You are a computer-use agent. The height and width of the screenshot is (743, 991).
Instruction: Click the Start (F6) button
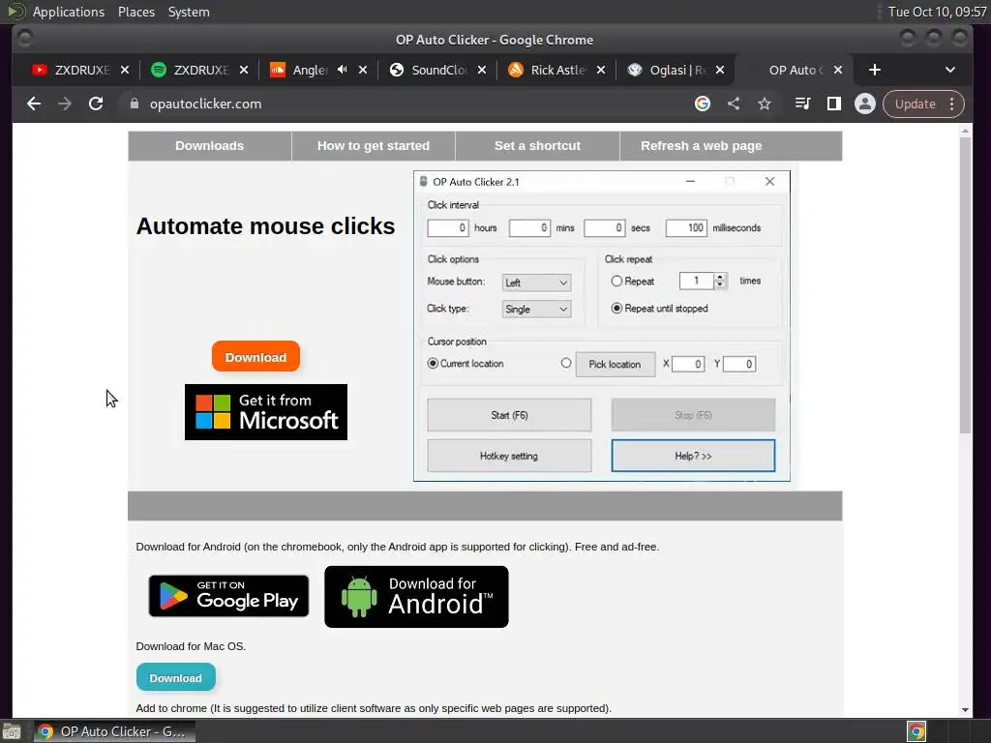click(509, 415)
